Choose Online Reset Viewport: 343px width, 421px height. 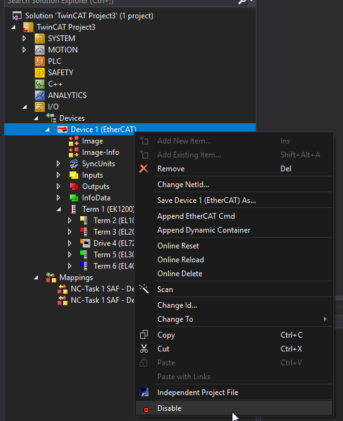(234, 246)
